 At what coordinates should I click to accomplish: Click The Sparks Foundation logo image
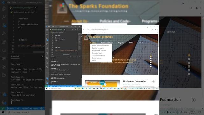pyautogui.click(x=86, y=38)
